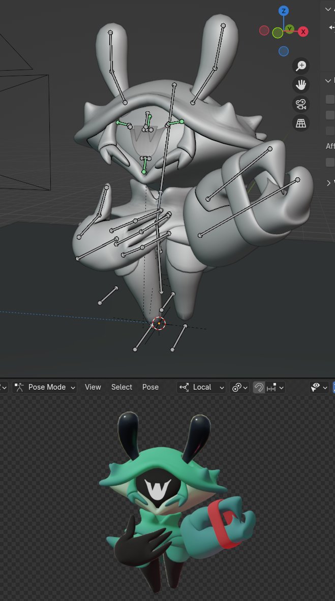Image resolution: width=335 pixels, height=601 pixels.
Task: Click the zoom magnifier viewport icon
Action: 301,66
